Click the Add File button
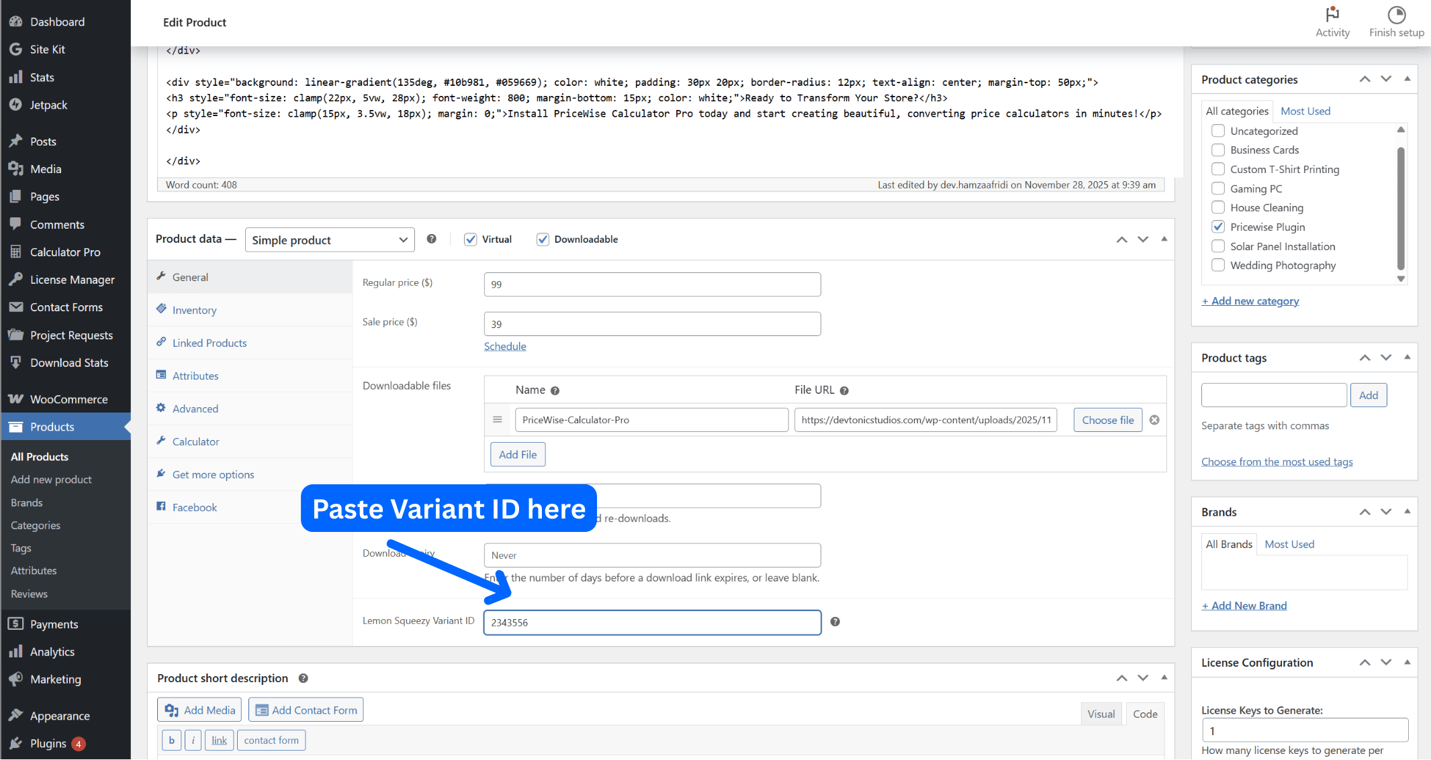Image resolution: width=1431 pixels, height=760 pixels. click(x=517, y=454)
